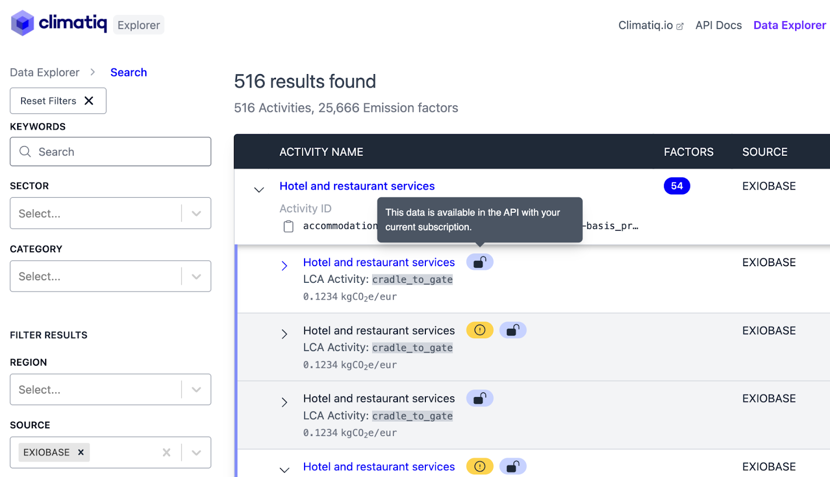Image resolution: width=830 pixels, height=477 pixels.
Task: Click the external link icon beside Climatiq.io
Action: click(x=680, y=26)
